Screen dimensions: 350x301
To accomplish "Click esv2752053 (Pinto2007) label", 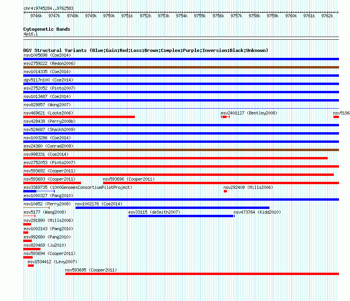I will [50, 163].
